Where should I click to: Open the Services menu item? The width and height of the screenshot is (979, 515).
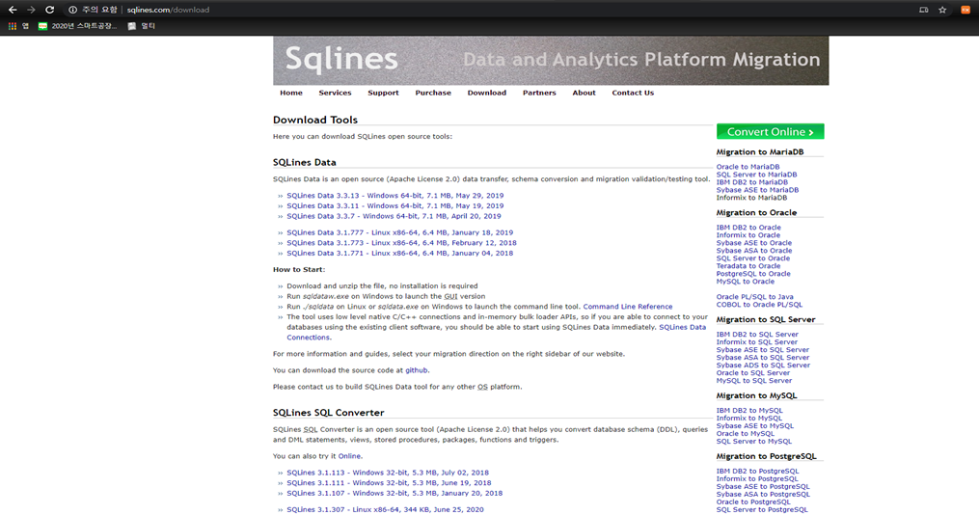335,93
